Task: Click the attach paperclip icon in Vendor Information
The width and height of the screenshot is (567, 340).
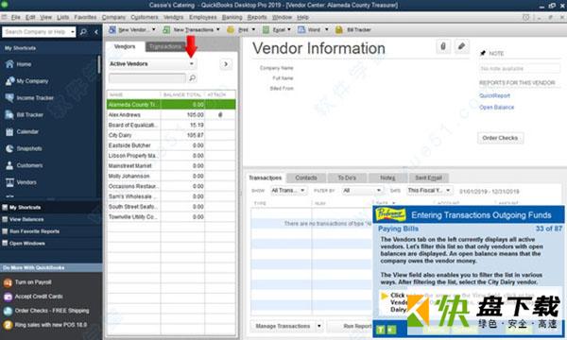Action: click(443, 46)
